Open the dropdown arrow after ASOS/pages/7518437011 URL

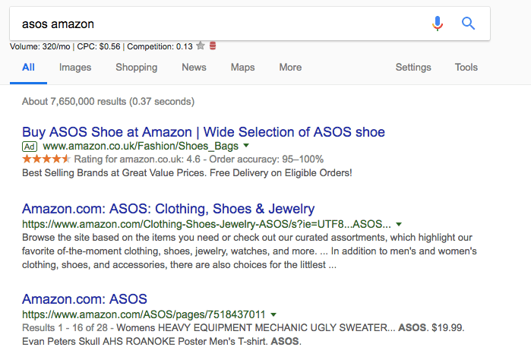(x=273, y=314)
